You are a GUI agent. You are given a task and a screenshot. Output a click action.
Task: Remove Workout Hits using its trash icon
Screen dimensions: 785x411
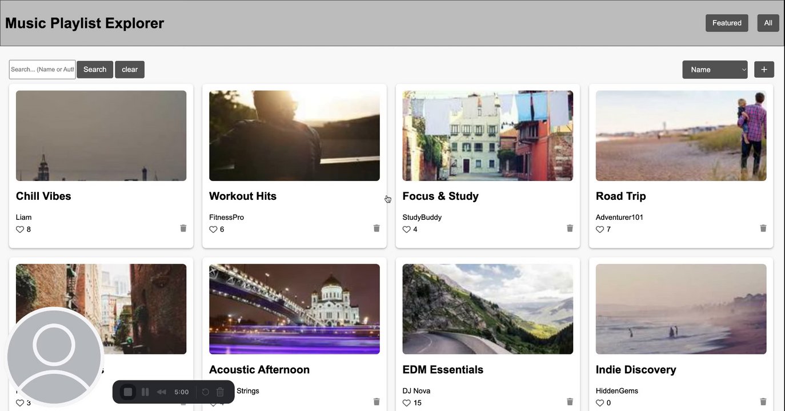(377, 228)
